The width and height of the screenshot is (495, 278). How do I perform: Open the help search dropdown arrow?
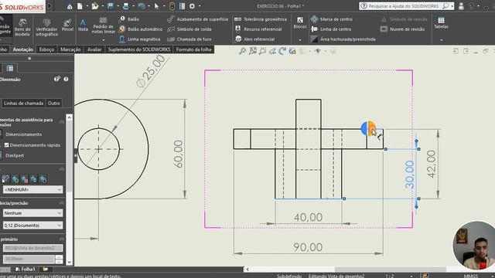[x=452, y=6]
